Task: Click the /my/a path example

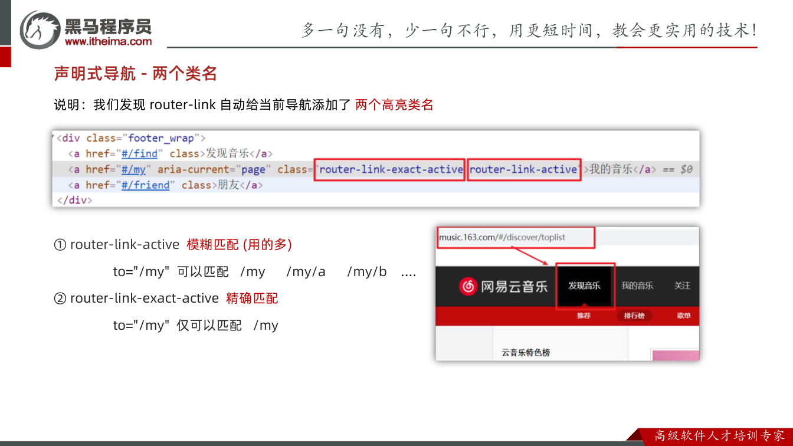Action: tap(306, 271)
